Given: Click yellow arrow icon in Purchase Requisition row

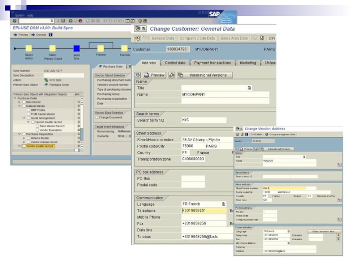Looking at the screenshot, I should [x=79, y=134].
